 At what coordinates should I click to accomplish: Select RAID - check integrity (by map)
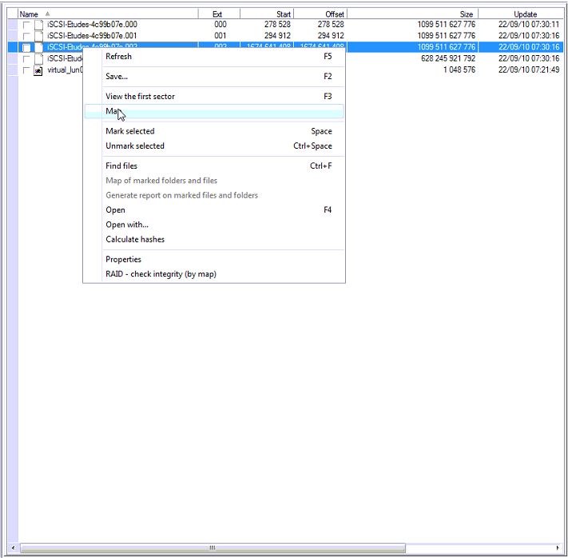(214, 274)
